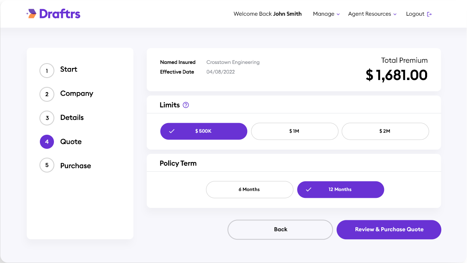
Task: Click Review & Purchase Quote button
Action: pos(388,230)
